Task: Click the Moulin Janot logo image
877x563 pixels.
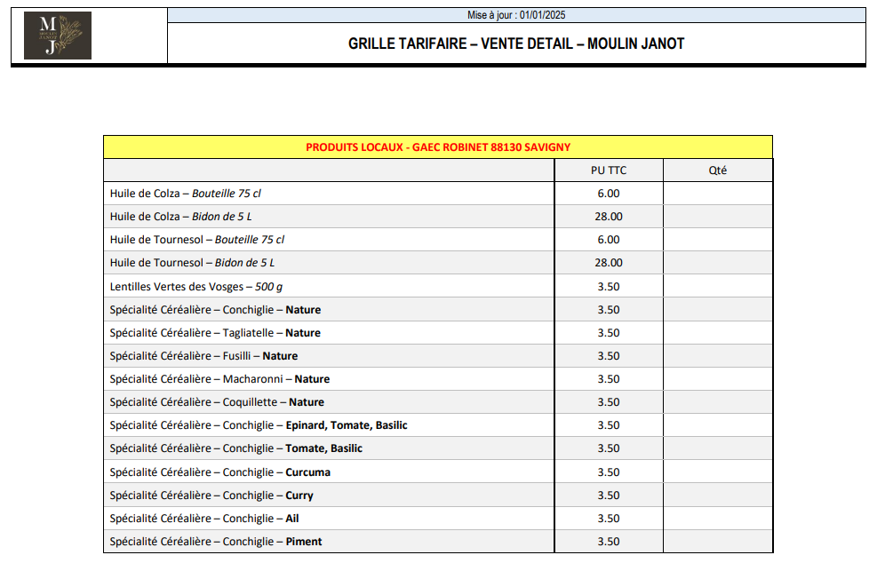Action: click(x=58, y=36)
